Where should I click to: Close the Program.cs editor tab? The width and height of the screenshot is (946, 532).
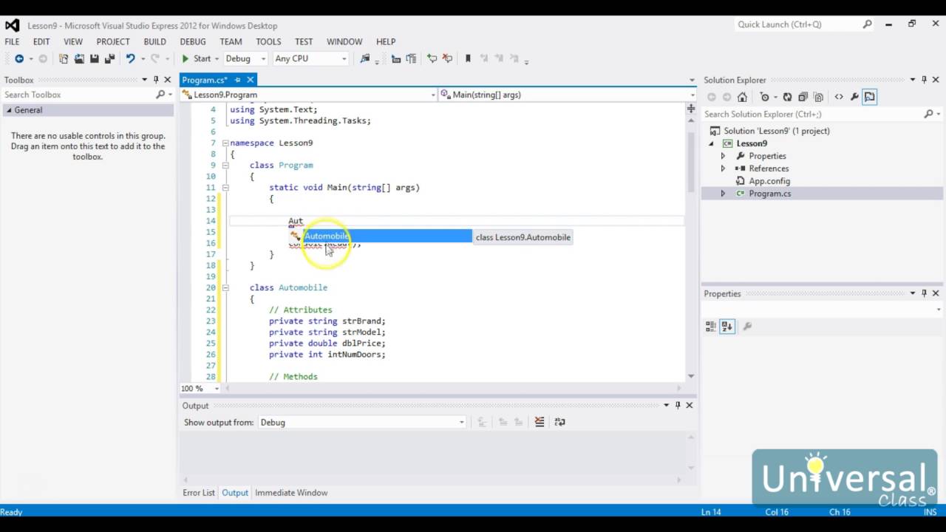coord(251,80)
